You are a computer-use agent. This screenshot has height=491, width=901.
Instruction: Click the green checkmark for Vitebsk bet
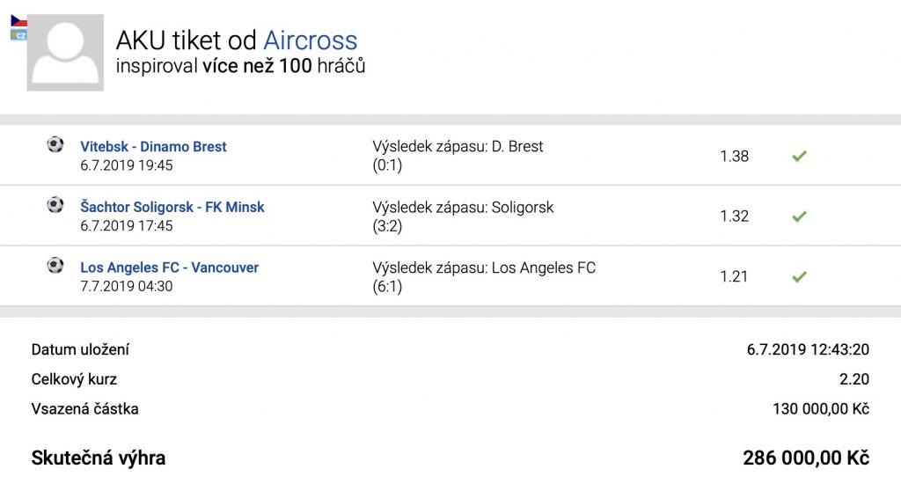pos(799,157)
